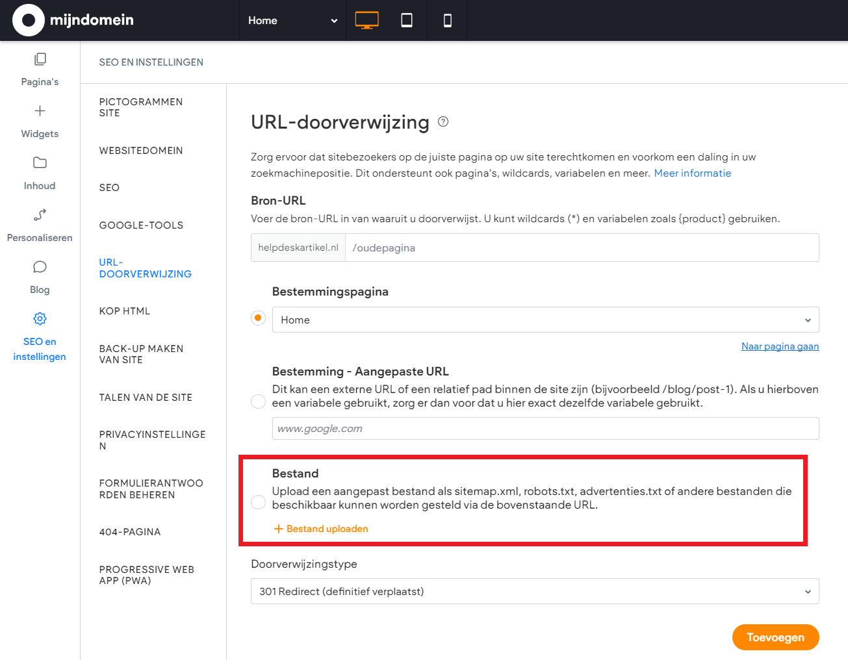Expand the Home page dropdown in top bar
This screenshot has width=848, height=660.
[292, 21]
